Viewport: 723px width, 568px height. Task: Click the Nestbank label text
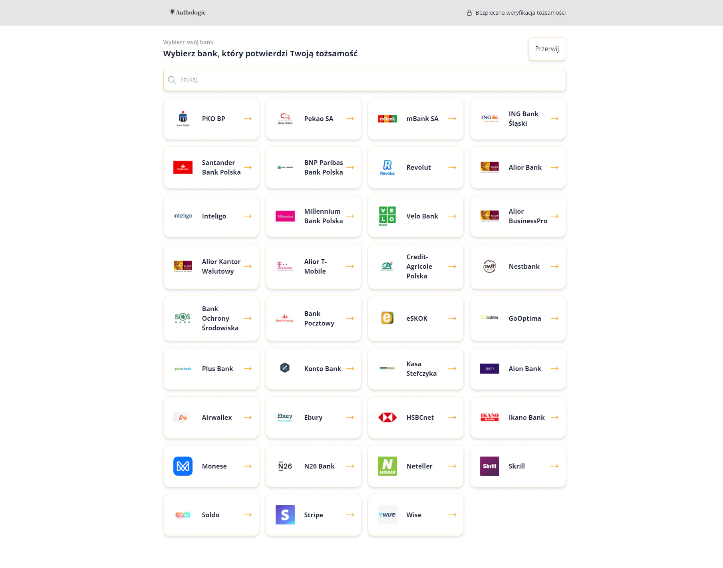pos(524,266)
